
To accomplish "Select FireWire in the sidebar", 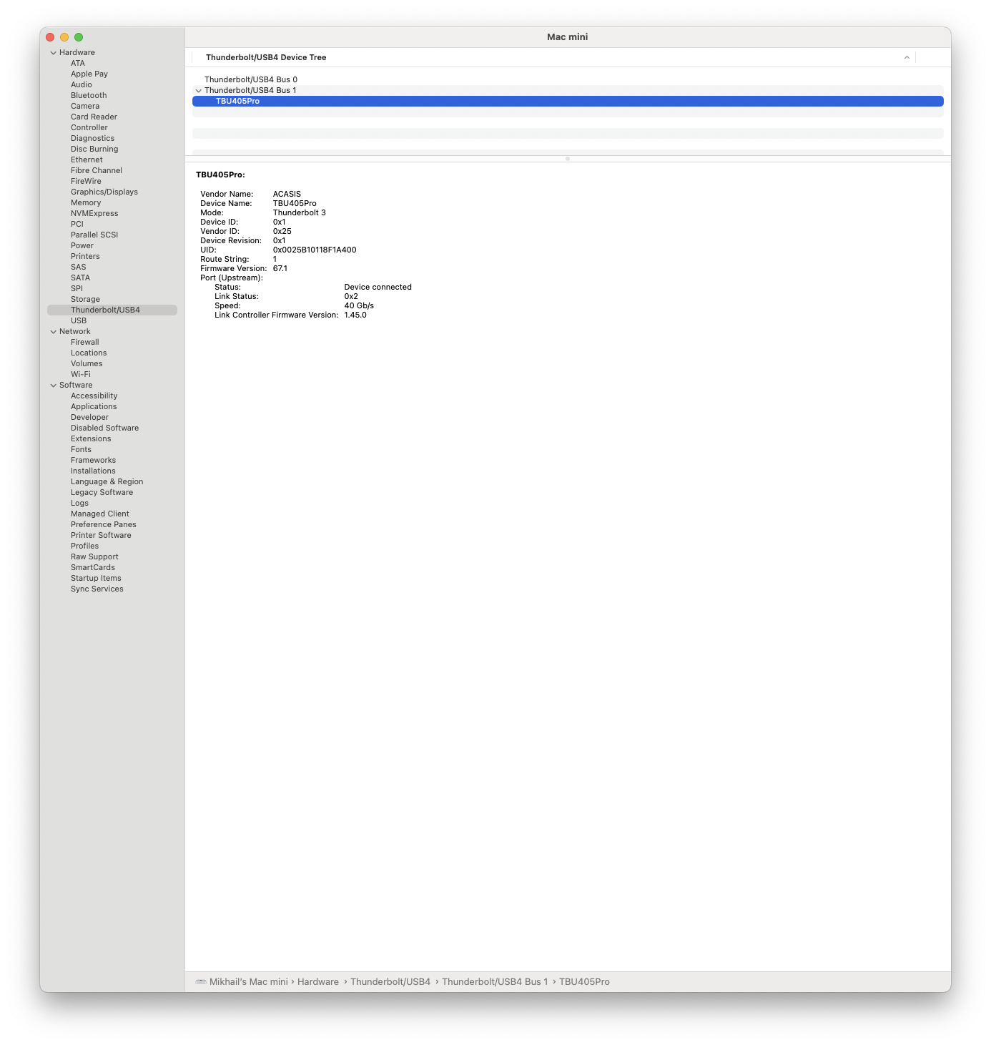I will (86, 182).
